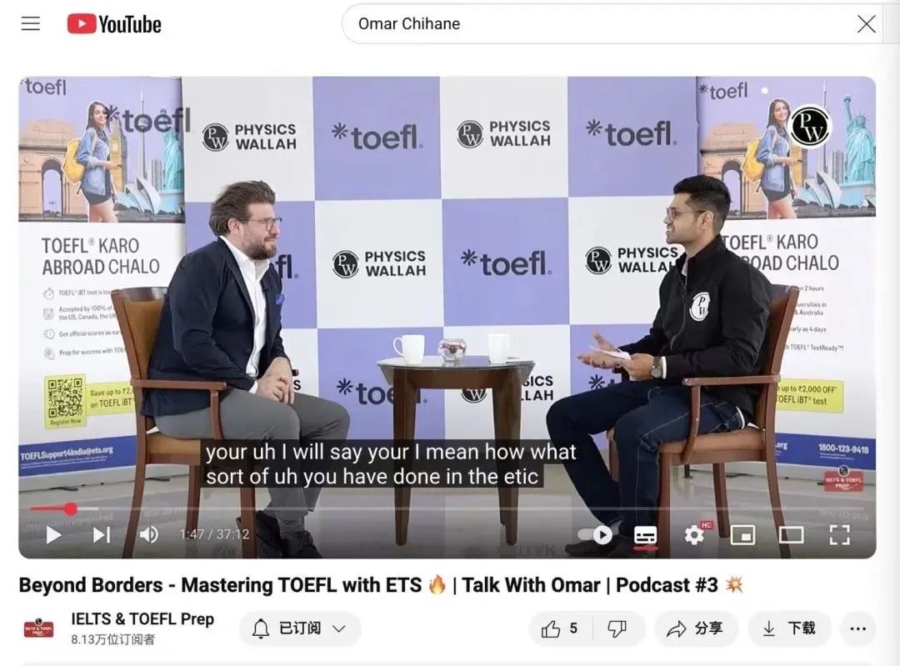Open IELTS & TOEFL Prep channel name
This screenshot has width=900, height=666.
coord(142,619)
